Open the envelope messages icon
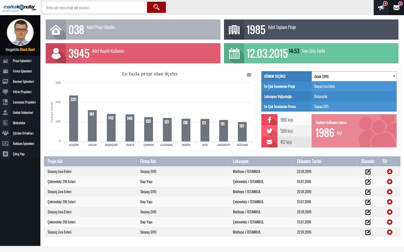This screenshot has width=404, height=252. point(396,8)
